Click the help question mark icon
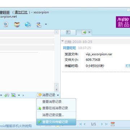 click(128, 10)
